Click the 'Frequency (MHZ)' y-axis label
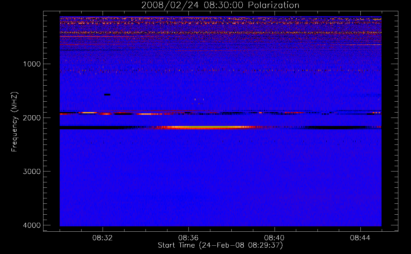The image size is (411, 254). point(15,122)
